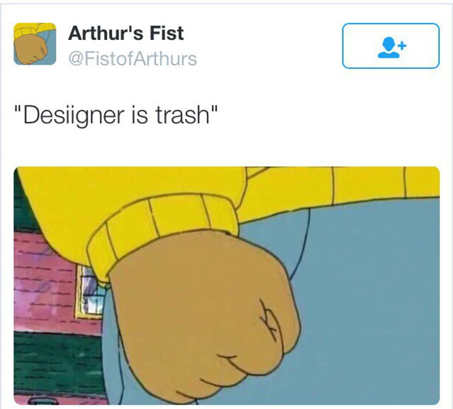Open the attached clenched fist image
453x409 pixels.
tap(227, 286)
